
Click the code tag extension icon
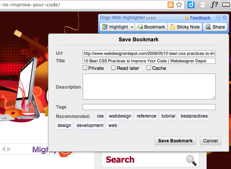(203, 5)
